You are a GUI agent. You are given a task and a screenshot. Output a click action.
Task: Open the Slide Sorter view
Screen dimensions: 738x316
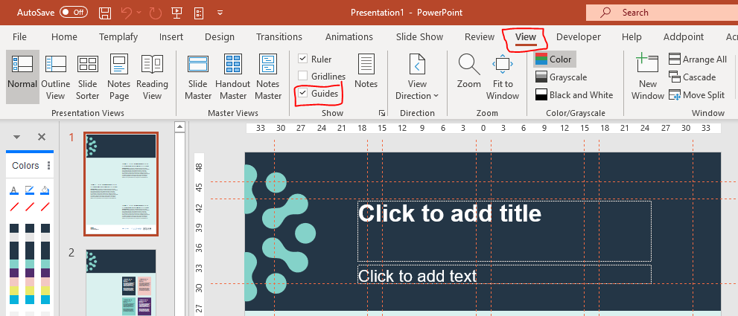tap(88, 77)
